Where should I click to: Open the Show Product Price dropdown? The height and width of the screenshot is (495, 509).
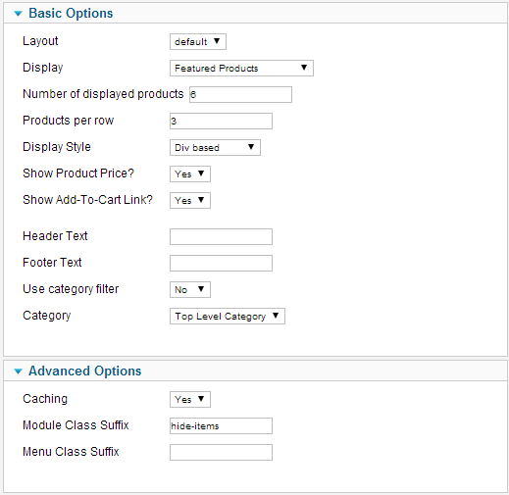pos(190,173)
